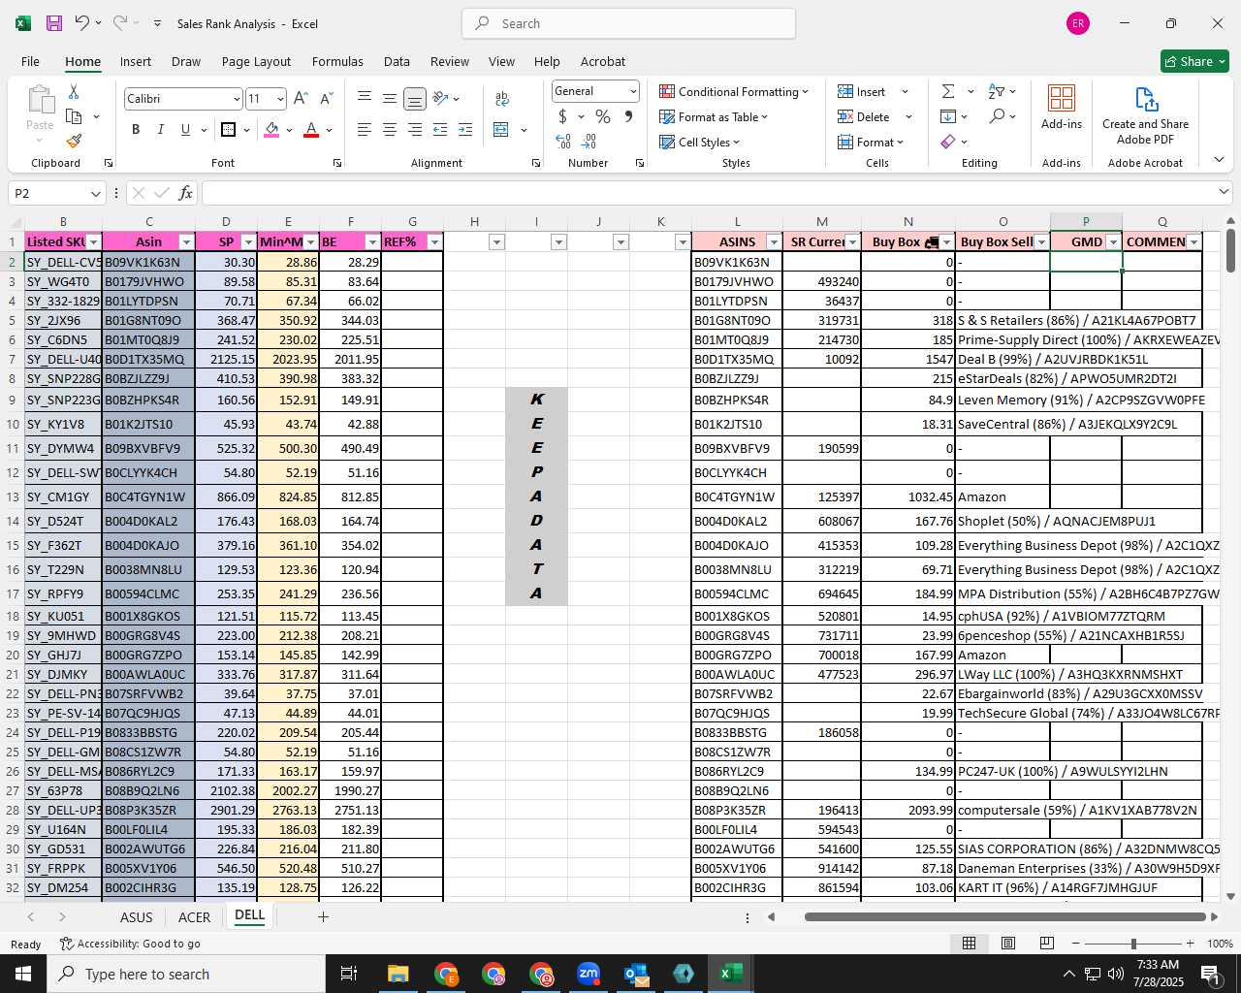Toggle Align Left alignment

tap(364, 130)
